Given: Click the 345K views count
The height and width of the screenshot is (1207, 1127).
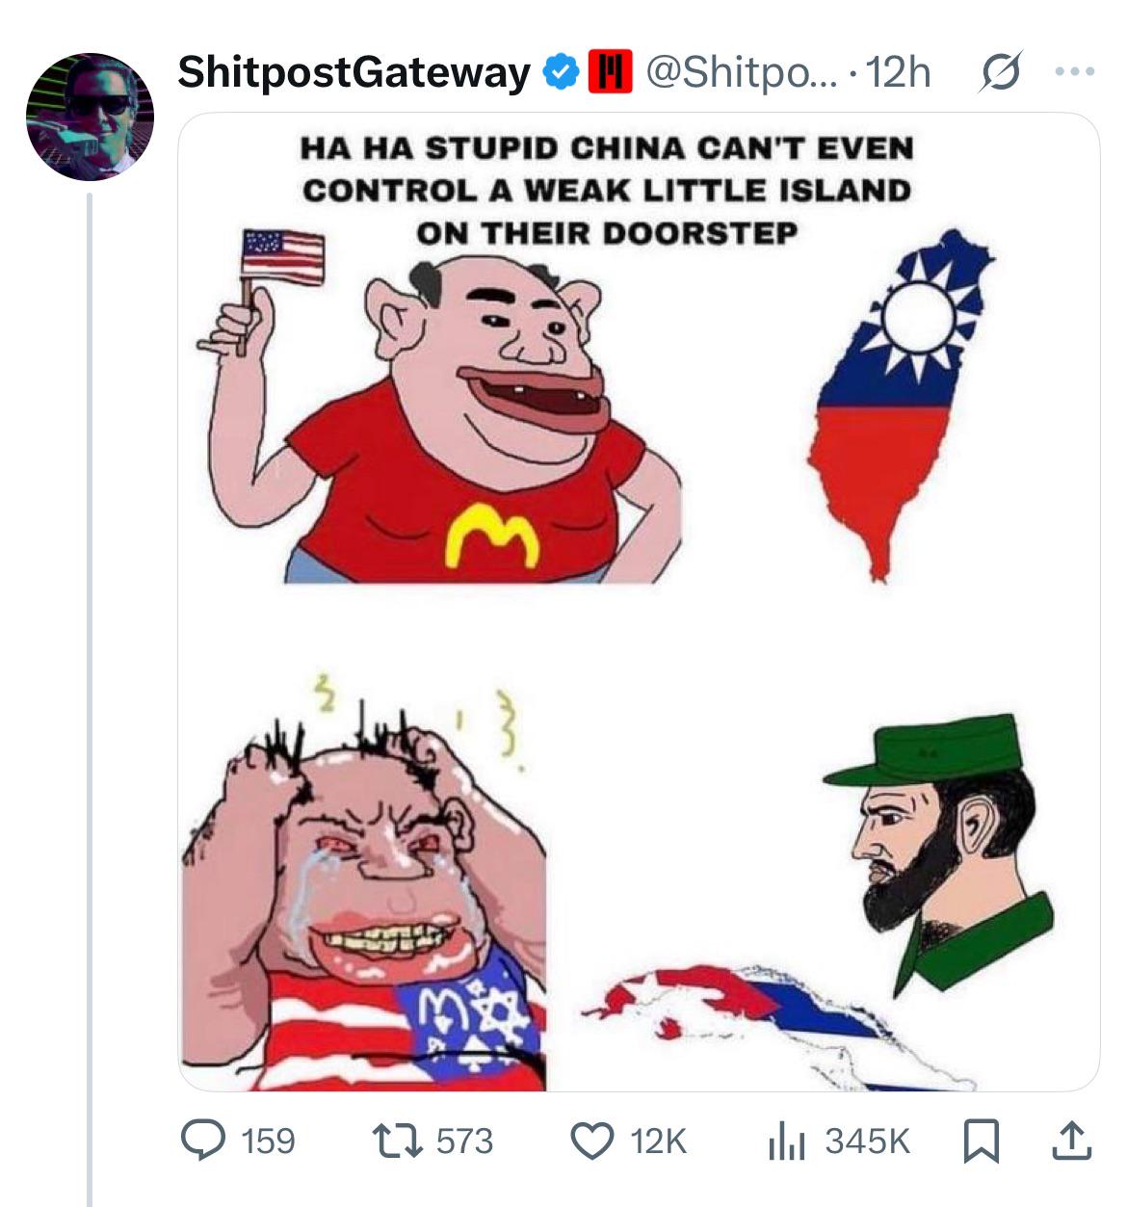Looking at the screenshot, I should click(867, 1141).
